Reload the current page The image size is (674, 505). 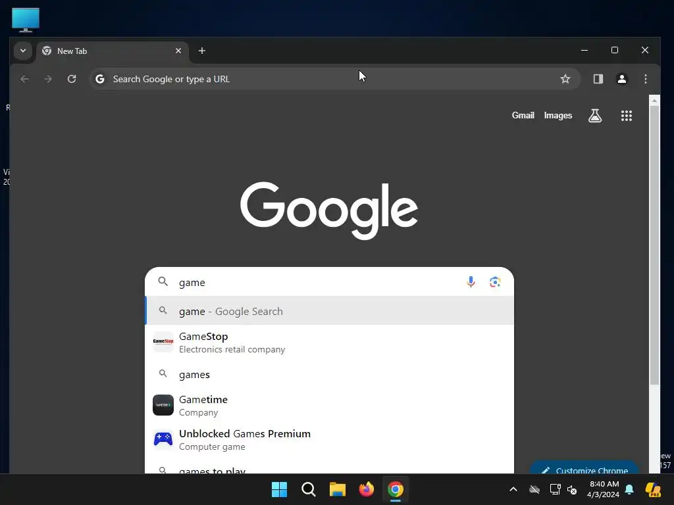click(72, 79)
